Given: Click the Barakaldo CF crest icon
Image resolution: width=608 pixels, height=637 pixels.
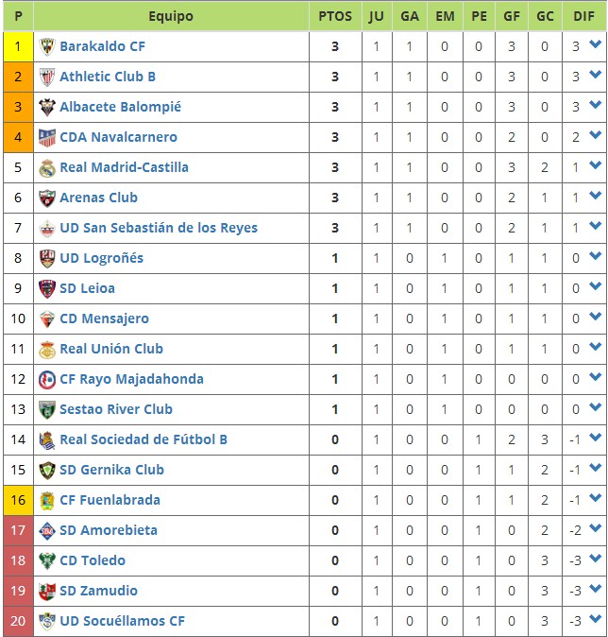Looking at the screenshot, I should point(46,46).
